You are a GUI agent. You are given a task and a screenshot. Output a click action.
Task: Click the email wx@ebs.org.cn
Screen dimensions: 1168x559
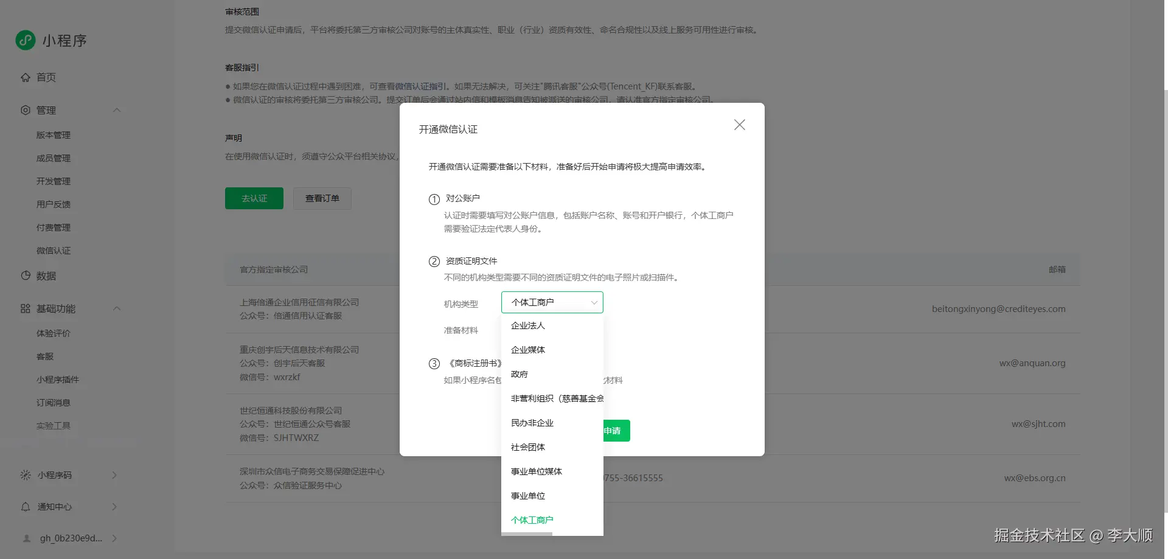(x=1035, y=478)
